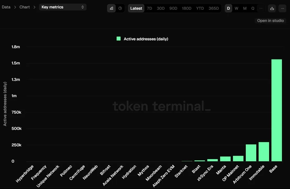Screen dimensions: 290x189
Task: Switch to pie chart view icon
Action: [x=120, y=8]
